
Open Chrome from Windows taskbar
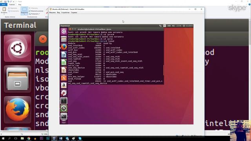pyautogui.click(x=29, y=138)
